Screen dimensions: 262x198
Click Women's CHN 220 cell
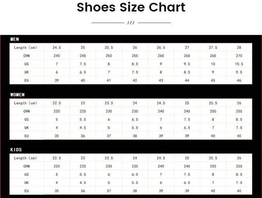[x=57, y=111]
